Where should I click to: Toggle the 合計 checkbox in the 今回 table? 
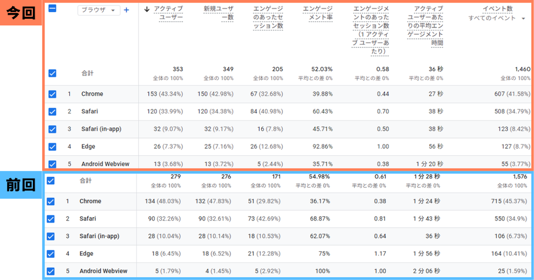coord(53,73)
